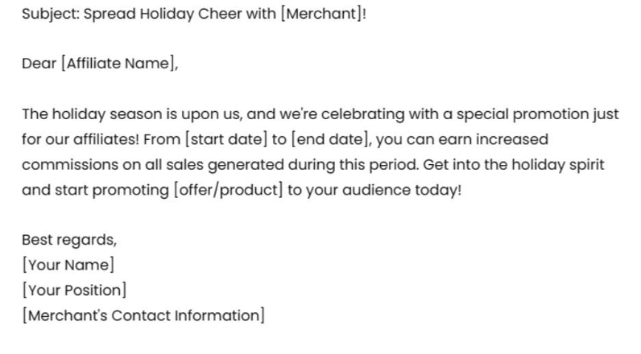
Task: Click the [Your Position] placeholder
Action: [x=74, y=290]
